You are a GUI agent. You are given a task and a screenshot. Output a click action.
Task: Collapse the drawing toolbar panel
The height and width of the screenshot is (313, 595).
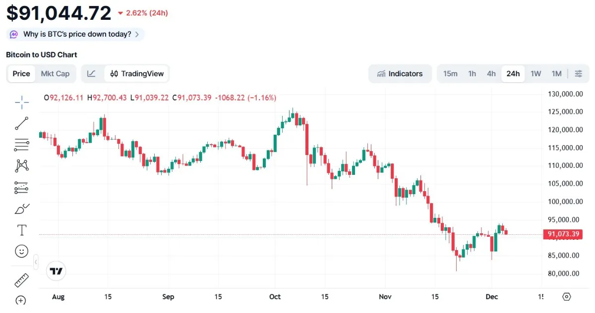(x=36, y=262)
